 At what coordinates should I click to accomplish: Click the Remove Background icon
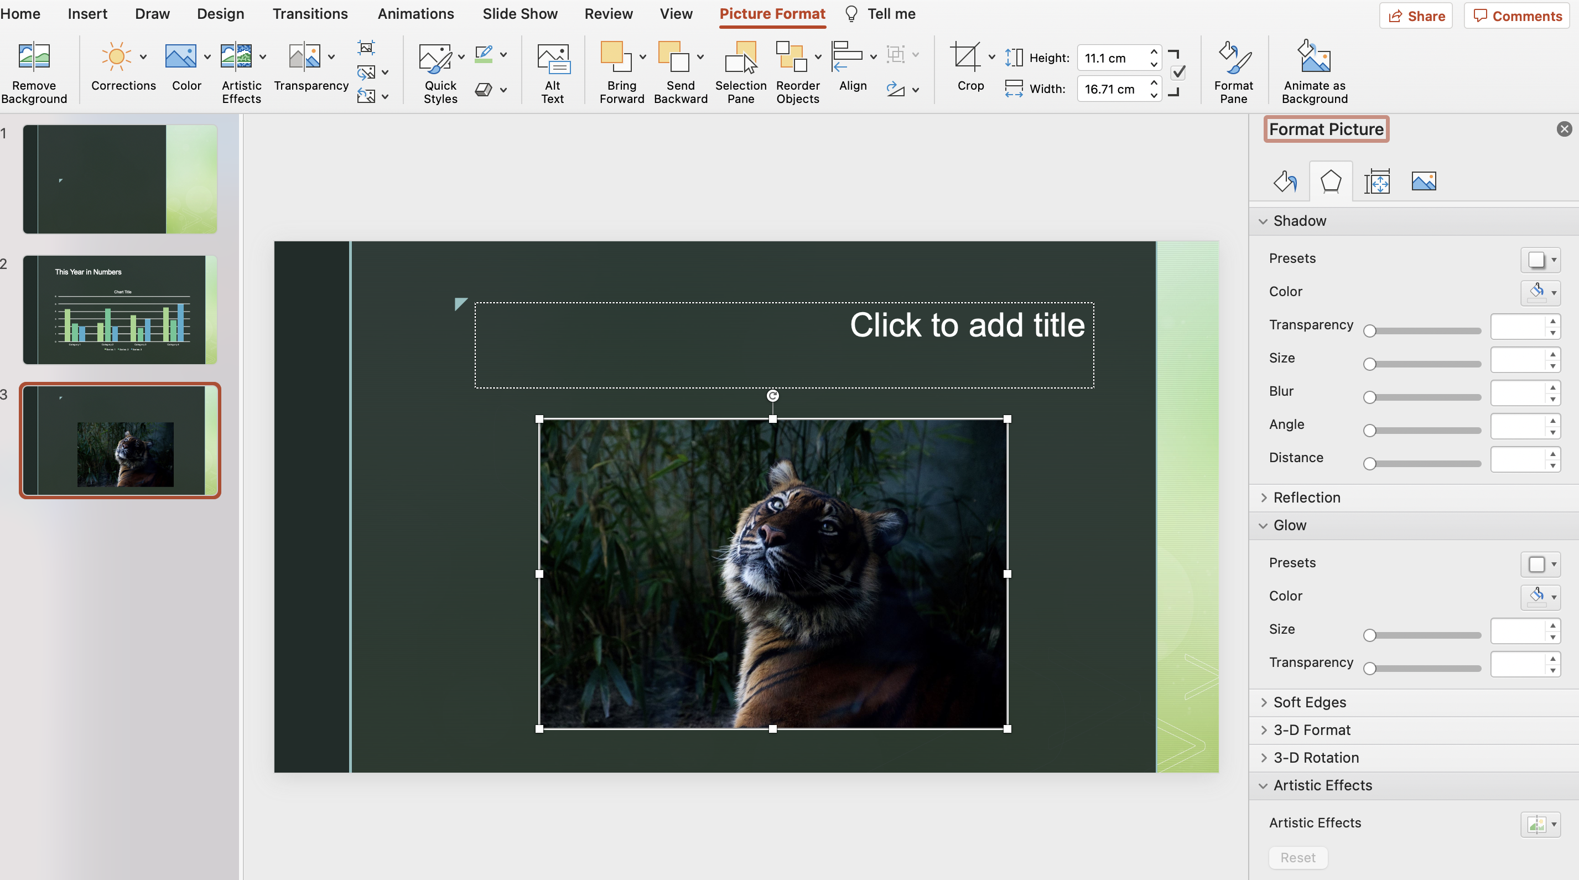[34, 57]
